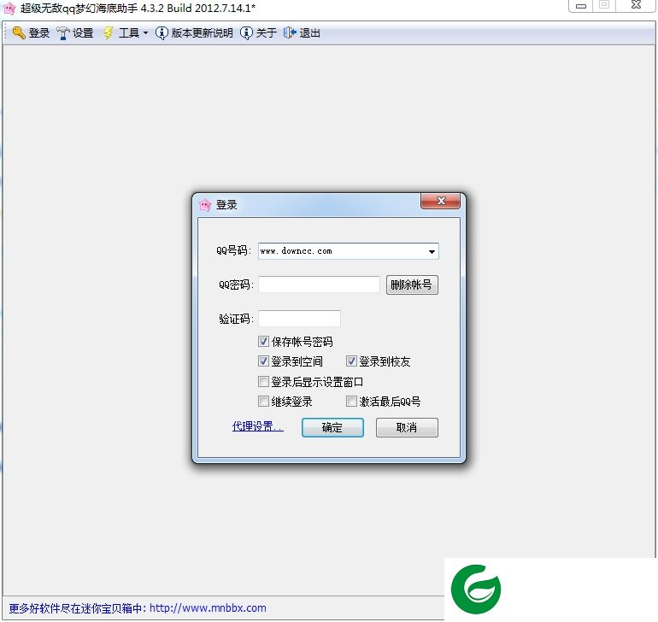Open the 工具 menu label

click(x=129, y=32)
